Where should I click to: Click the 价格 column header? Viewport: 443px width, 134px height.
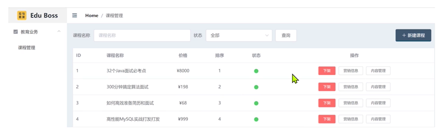coord(183,55)
